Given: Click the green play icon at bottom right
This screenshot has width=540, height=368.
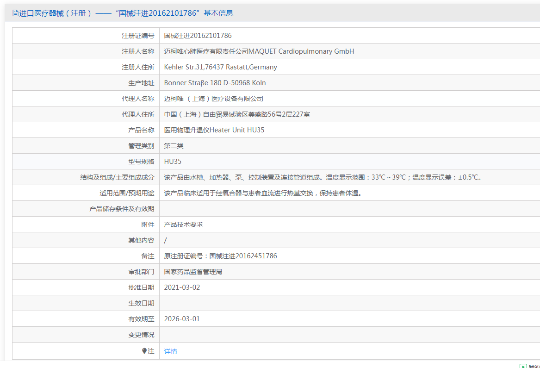Looking at the screenshot, I should [523, 366].
